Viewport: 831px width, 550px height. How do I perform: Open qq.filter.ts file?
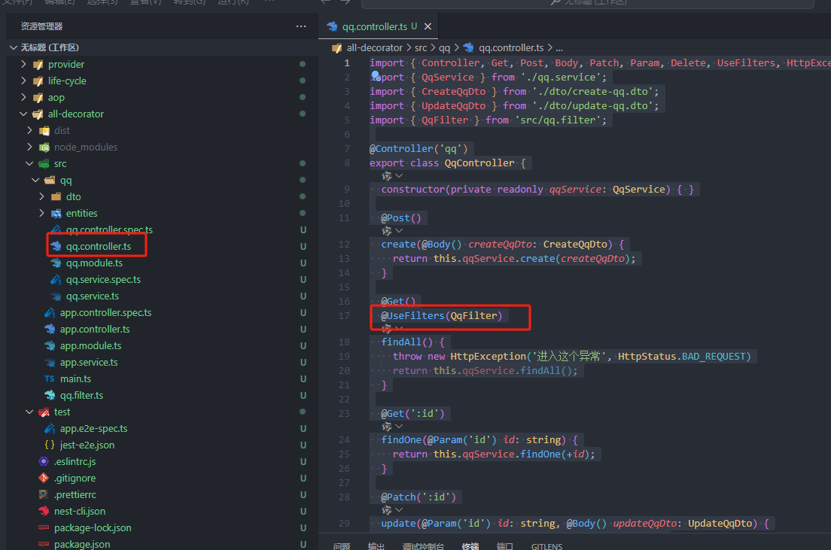81,395
